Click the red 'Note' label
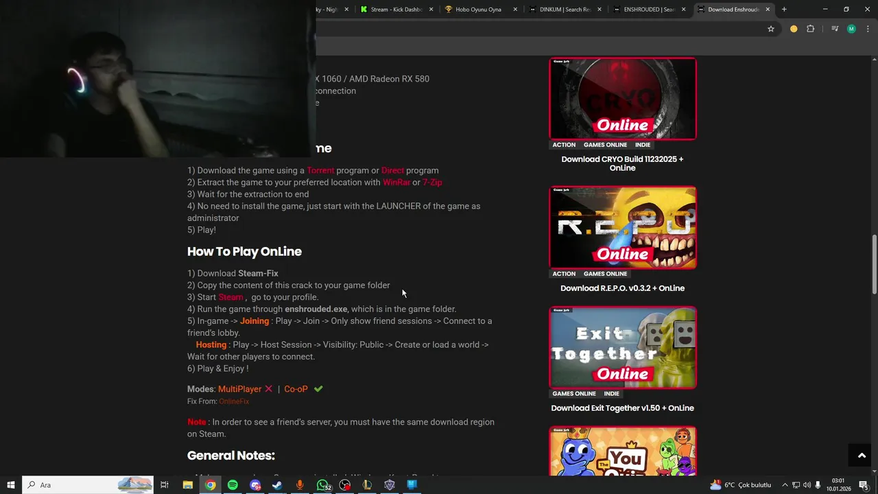 [x=197, y=422]
